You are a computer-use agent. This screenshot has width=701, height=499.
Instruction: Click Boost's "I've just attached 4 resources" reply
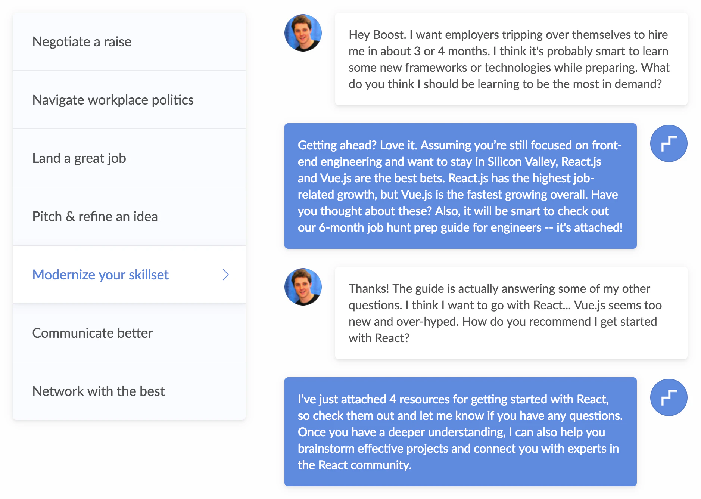pyautogui.click(x=460, y=432)
